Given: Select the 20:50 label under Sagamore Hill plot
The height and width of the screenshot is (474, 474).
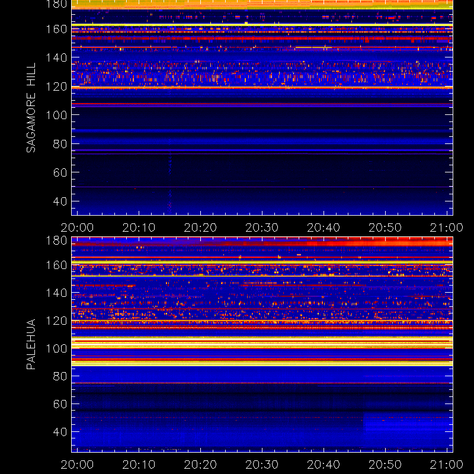Looking at the screenshot, I should tap(385, 228).
